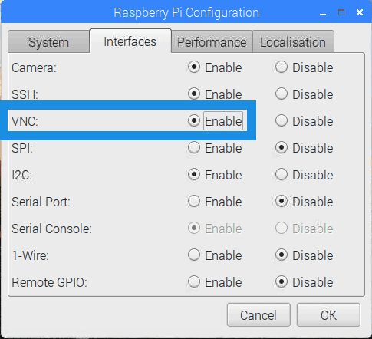
Task: Close the Raspberry Pi Configuration dialog
Action: [x=360, y=12]
